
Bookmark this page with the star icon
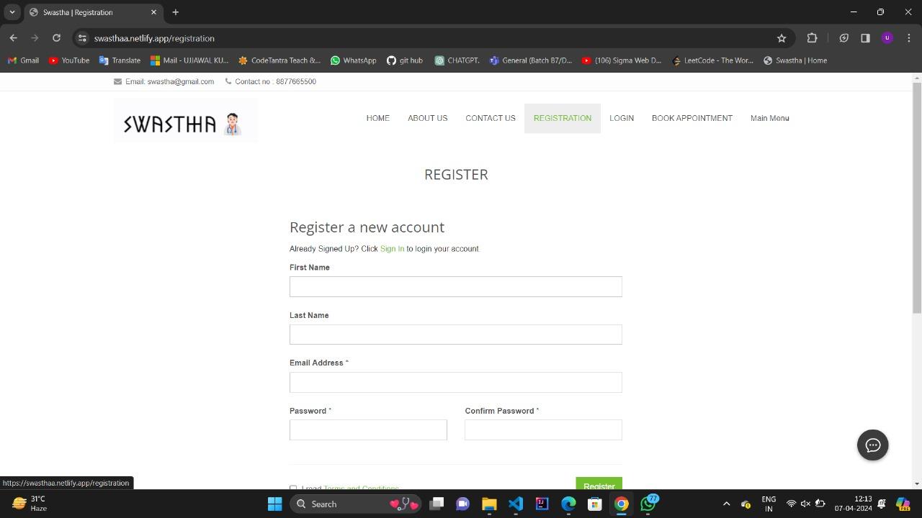pyautogui.click(x=782, y=38)
